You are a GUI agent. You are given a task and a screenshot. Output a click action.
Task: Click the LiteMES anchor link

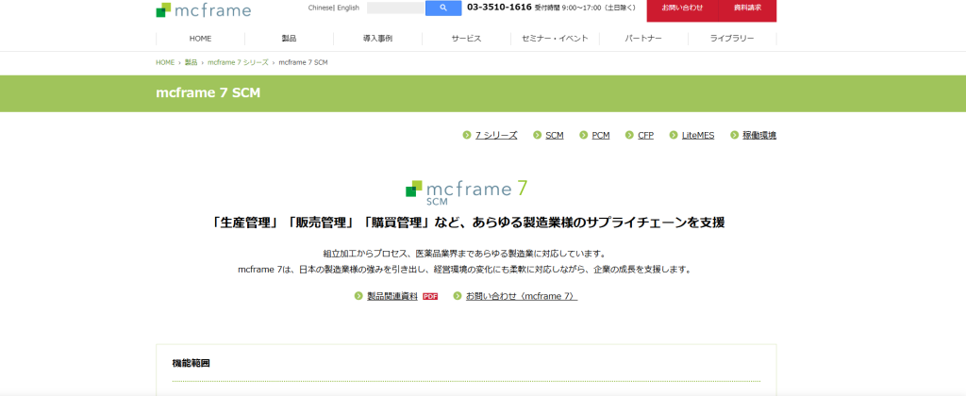698,136
